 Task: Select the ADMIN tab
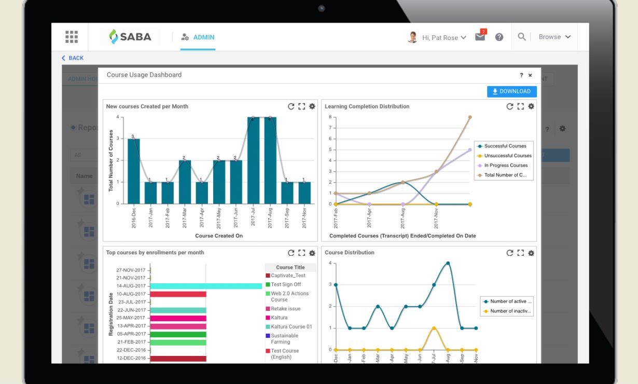198,37
